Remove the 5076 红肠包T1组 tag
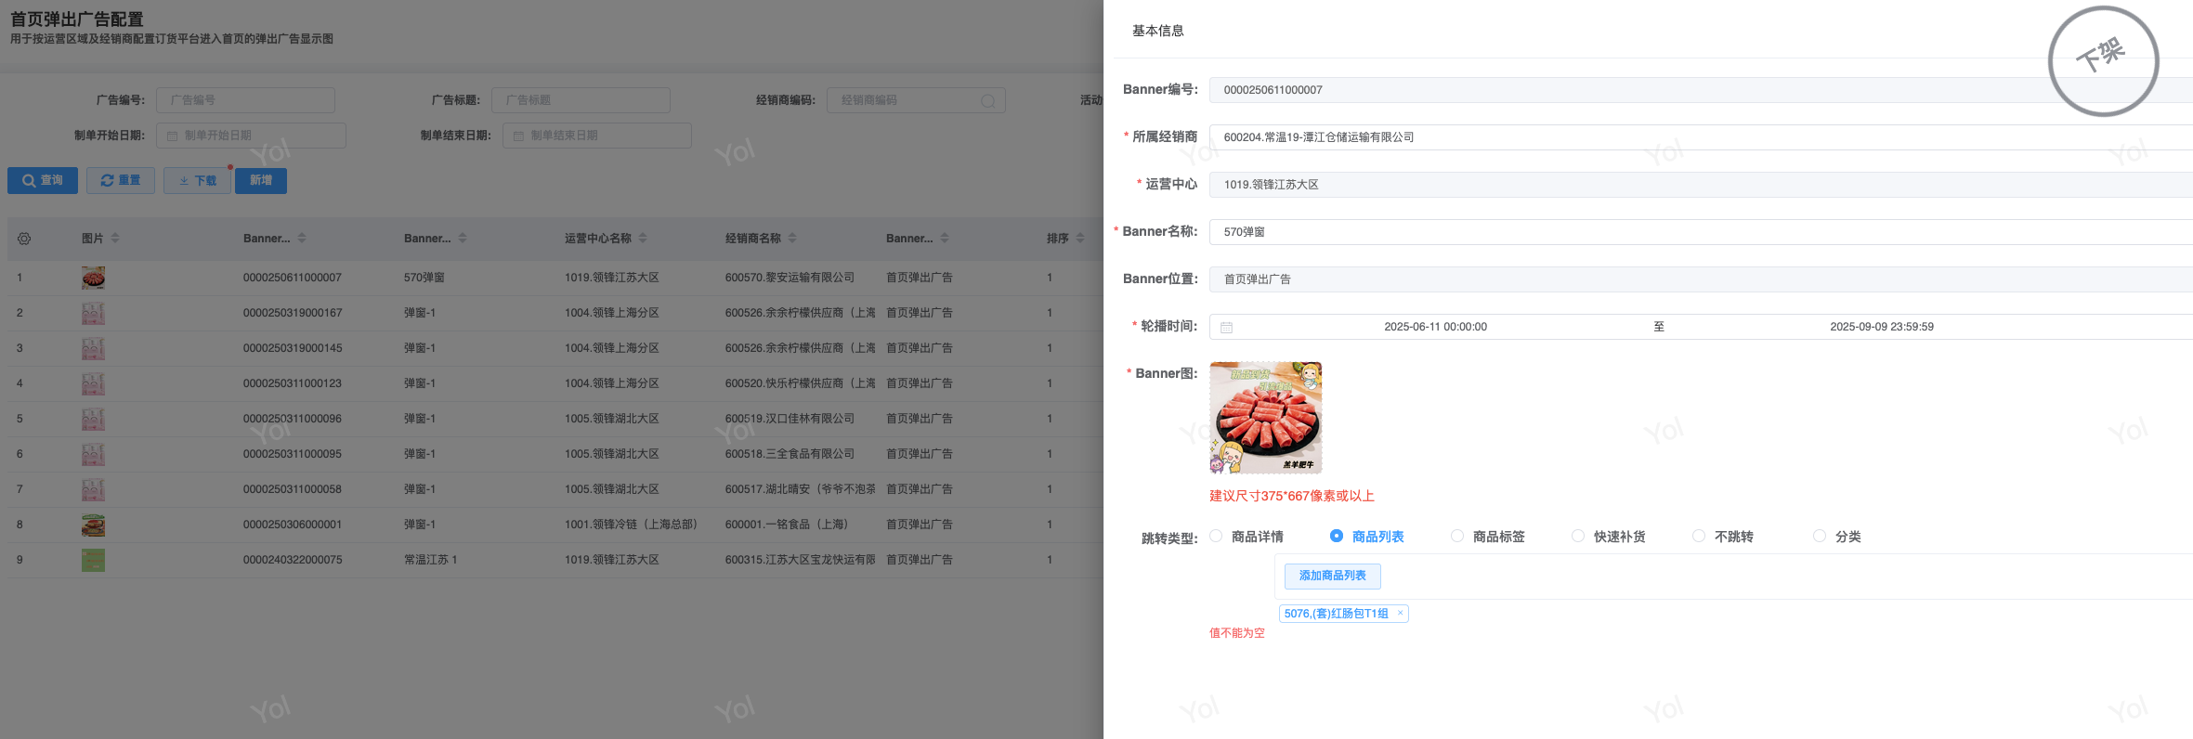This screenshot has height=739, width=2193. (1400, 613)
